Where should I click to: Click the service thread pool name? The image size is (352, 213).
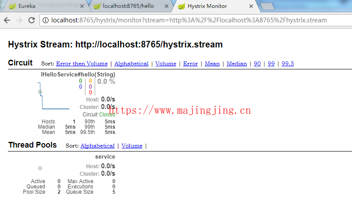105,156
